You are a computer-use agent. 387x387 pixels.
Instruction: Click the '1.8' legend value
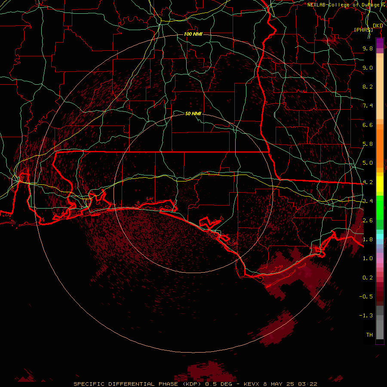pyautogui.click(x=368, y=240)
